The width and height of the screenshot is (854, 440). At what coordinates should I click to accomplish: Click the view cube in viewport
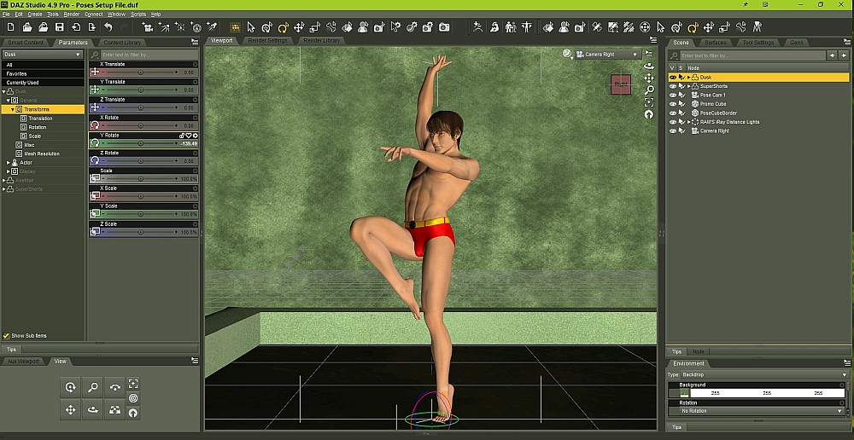(x=620, y=84)
